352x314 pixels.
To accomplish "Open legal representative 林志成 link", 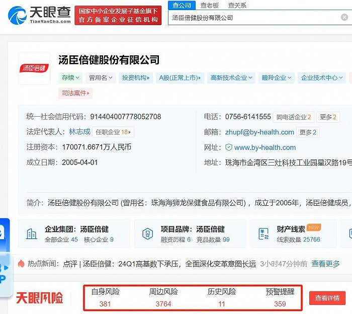I will click(x=79, y=132).
